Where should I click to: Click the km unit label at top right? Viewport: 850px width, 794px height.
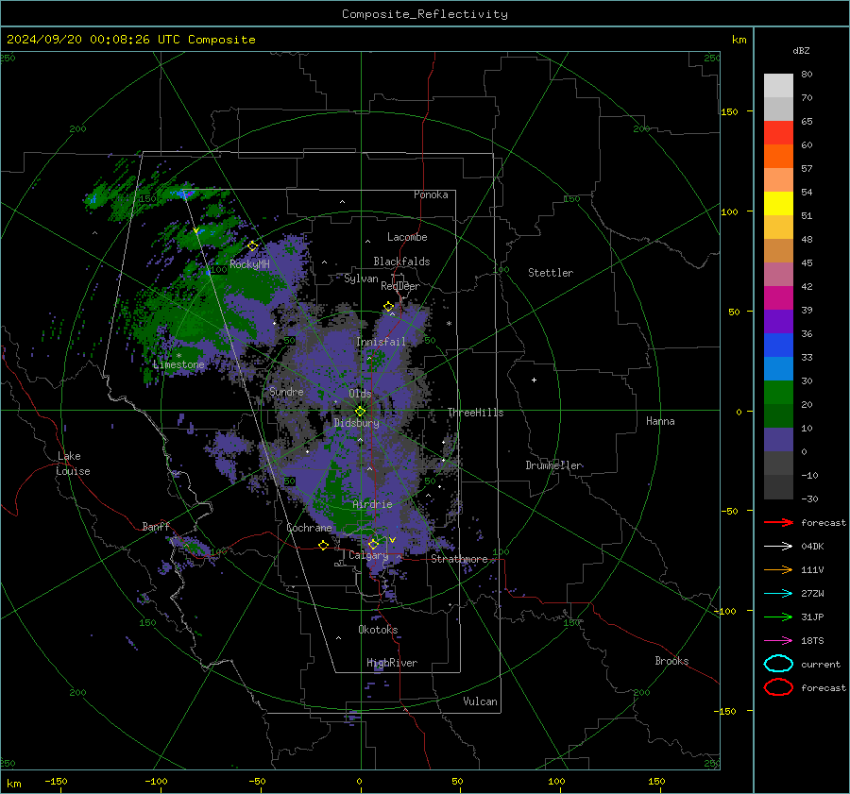(x=739, y=40)
